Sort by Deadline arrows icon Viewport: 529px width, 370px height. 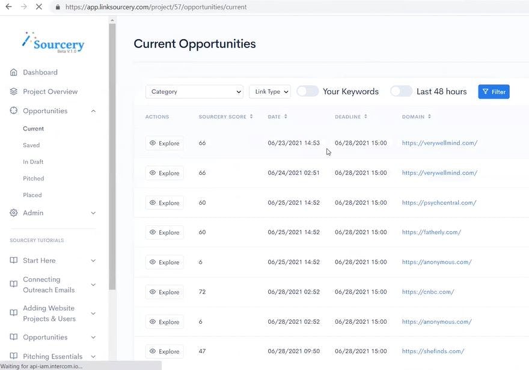(x=365, y=117)
